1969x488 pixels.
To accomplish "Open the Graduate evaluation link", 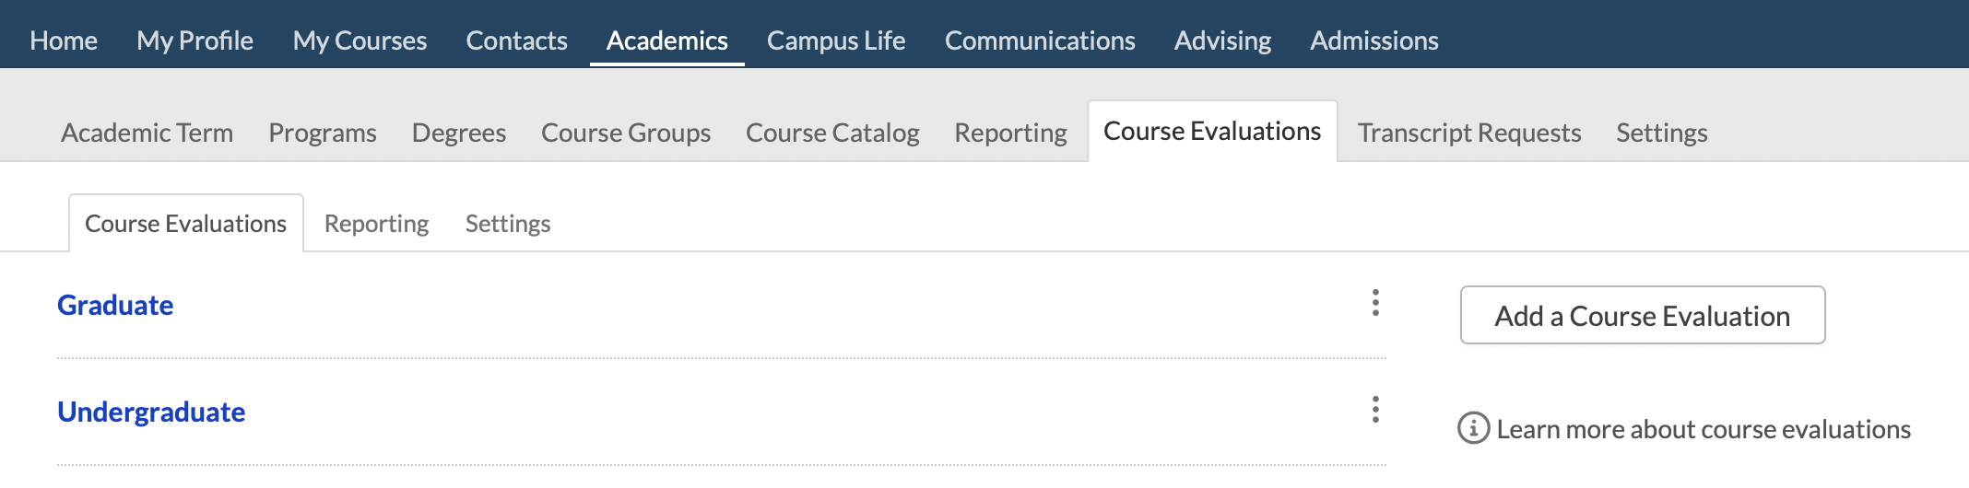I will (x=115, y=306).
